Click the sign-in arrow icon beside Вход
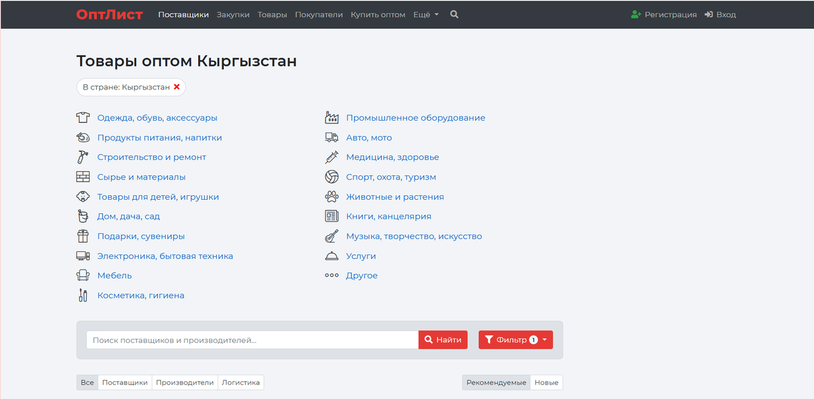The width and height of the screenshot is (814, 399). [709, 14]
